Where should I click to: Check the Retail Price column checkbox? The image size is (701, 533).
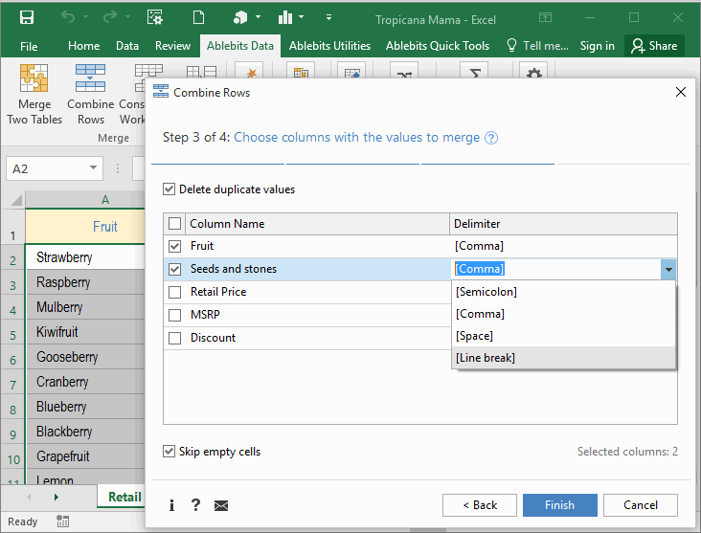[x=175, y=292]
